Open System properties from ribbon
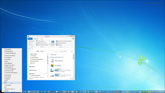The width and height of the screenshot is (165, 93). click(x=61, y=43)
